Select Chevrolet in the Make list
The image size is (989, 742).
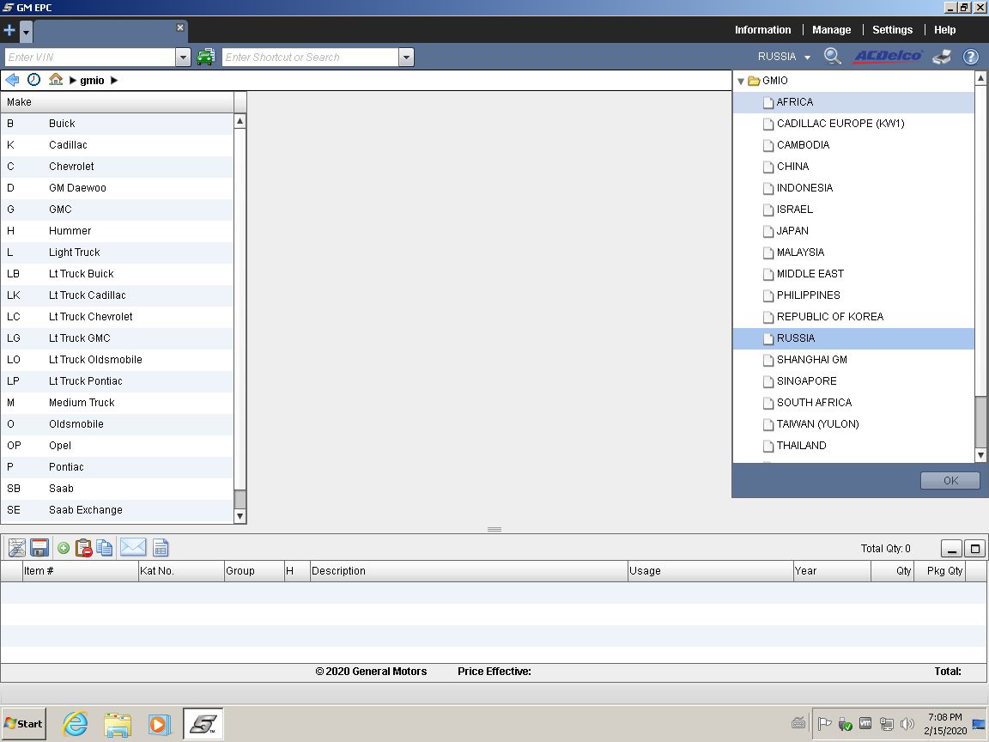point(71,167)
